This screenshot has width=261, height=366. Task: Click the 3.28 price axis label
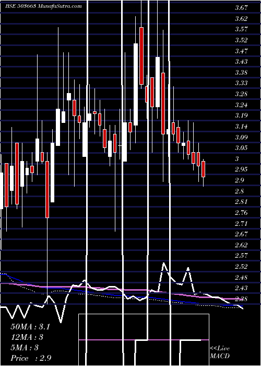241,94
